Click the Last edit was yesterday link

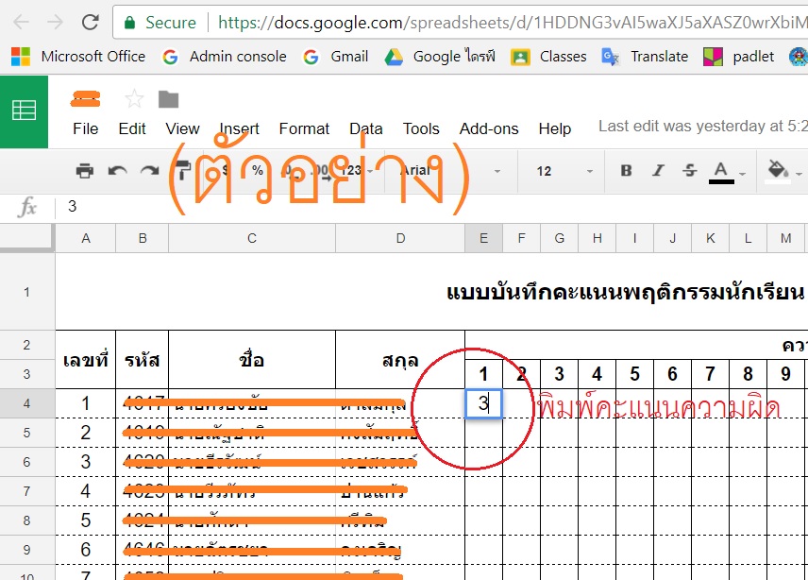[x=702, y=127]
